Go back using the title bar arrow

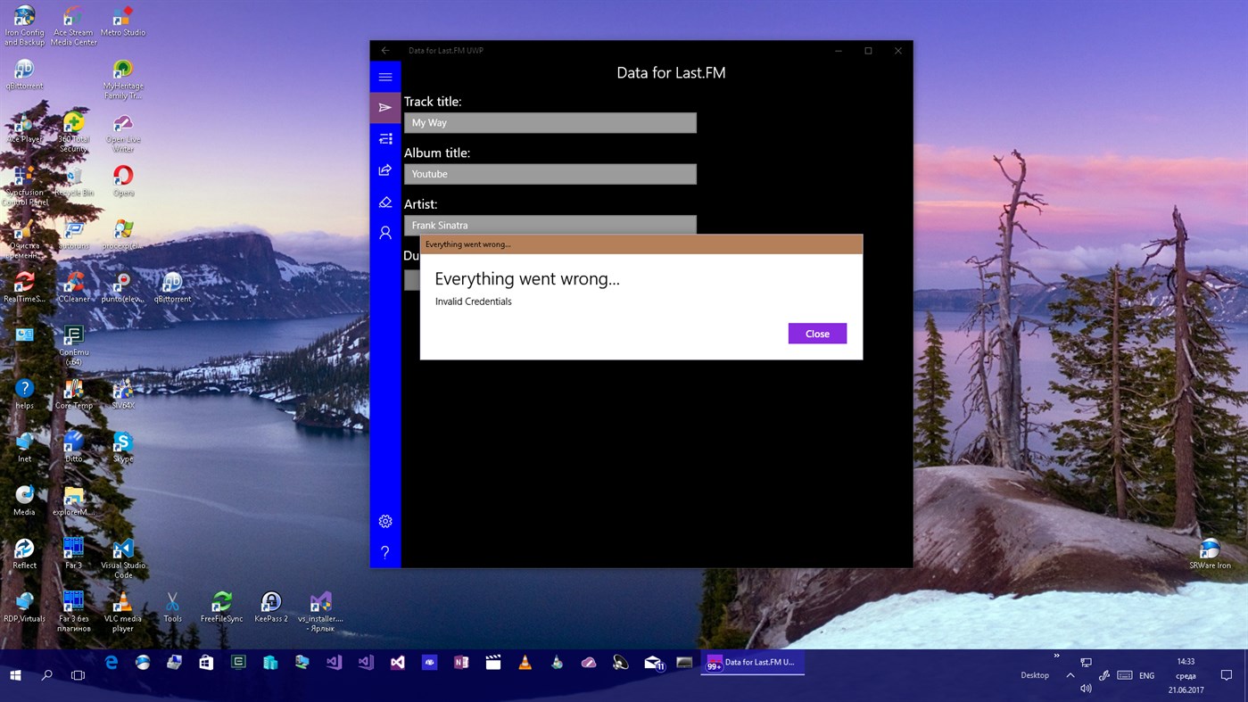click(385, 51)
